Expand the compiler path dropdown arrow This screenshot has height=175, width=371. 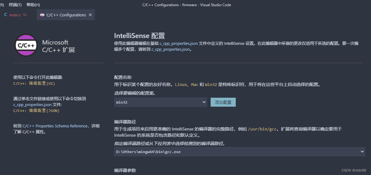[362, 152]
